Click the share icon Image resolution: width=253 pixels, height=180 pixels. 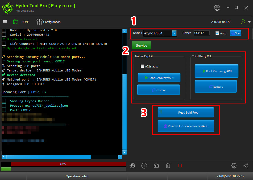[x=246, y=166]
